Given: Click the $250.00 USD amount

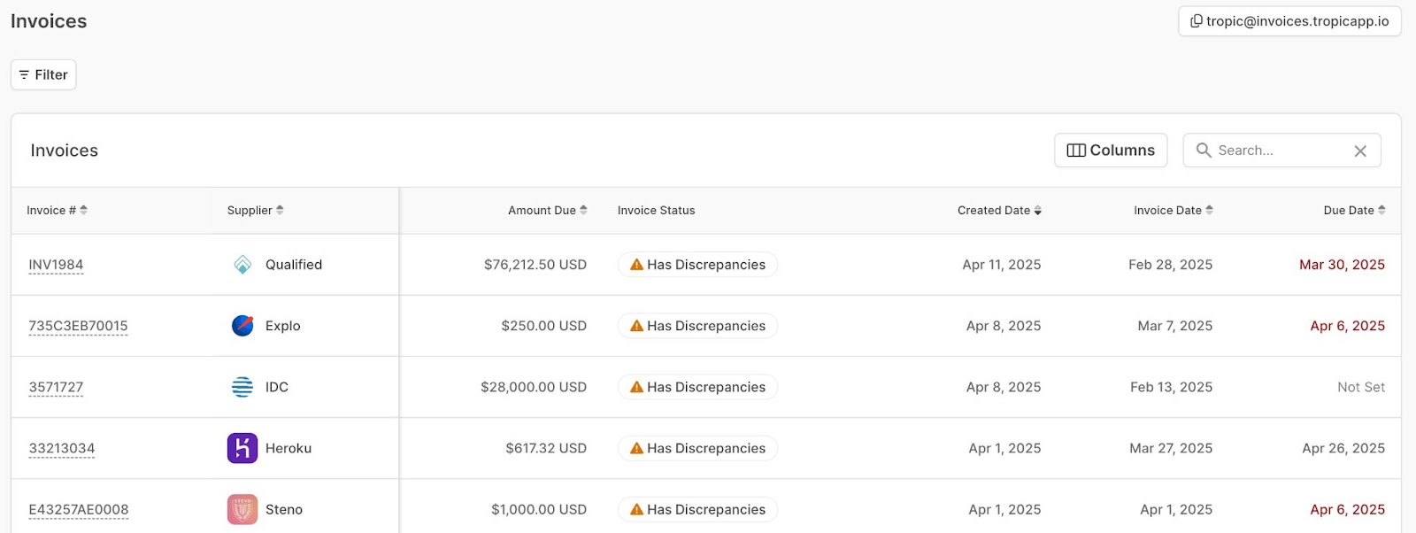Looking at the screenshot, I should pos(544,326).
